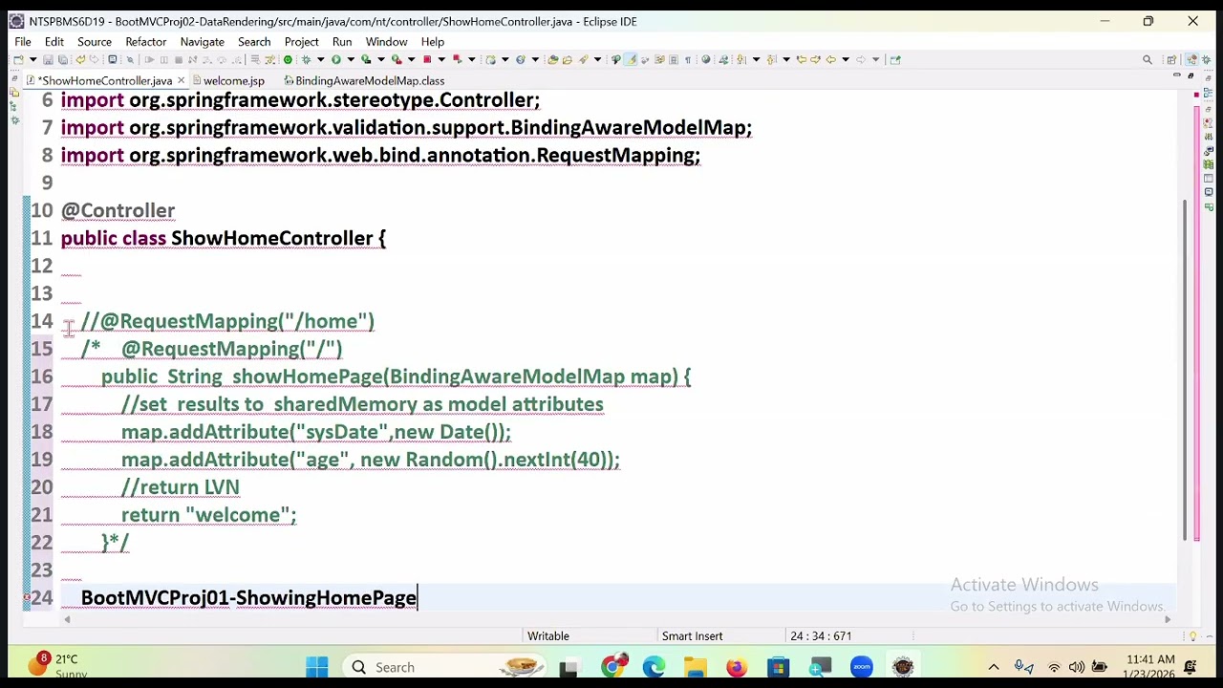Screen dimensions: 1223x688
Task: Open the Windows Start menu
Action: (317, 667)
